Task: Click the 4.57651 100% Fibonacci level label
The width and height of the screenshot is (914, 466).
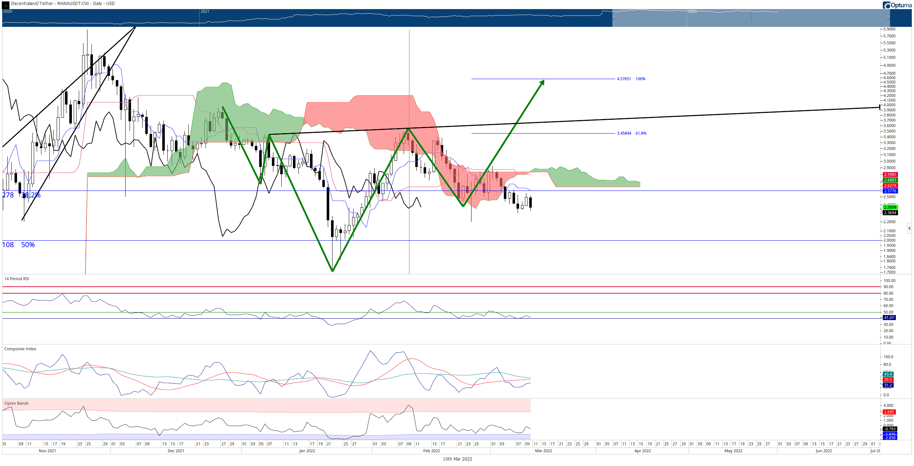Action: 631,79
